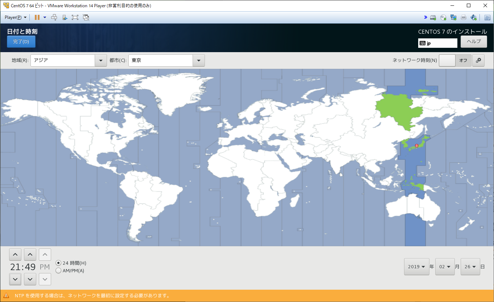Viewport: 494px width, 302px height.
Task: Enter full screen mode
Action: point(75,17)
